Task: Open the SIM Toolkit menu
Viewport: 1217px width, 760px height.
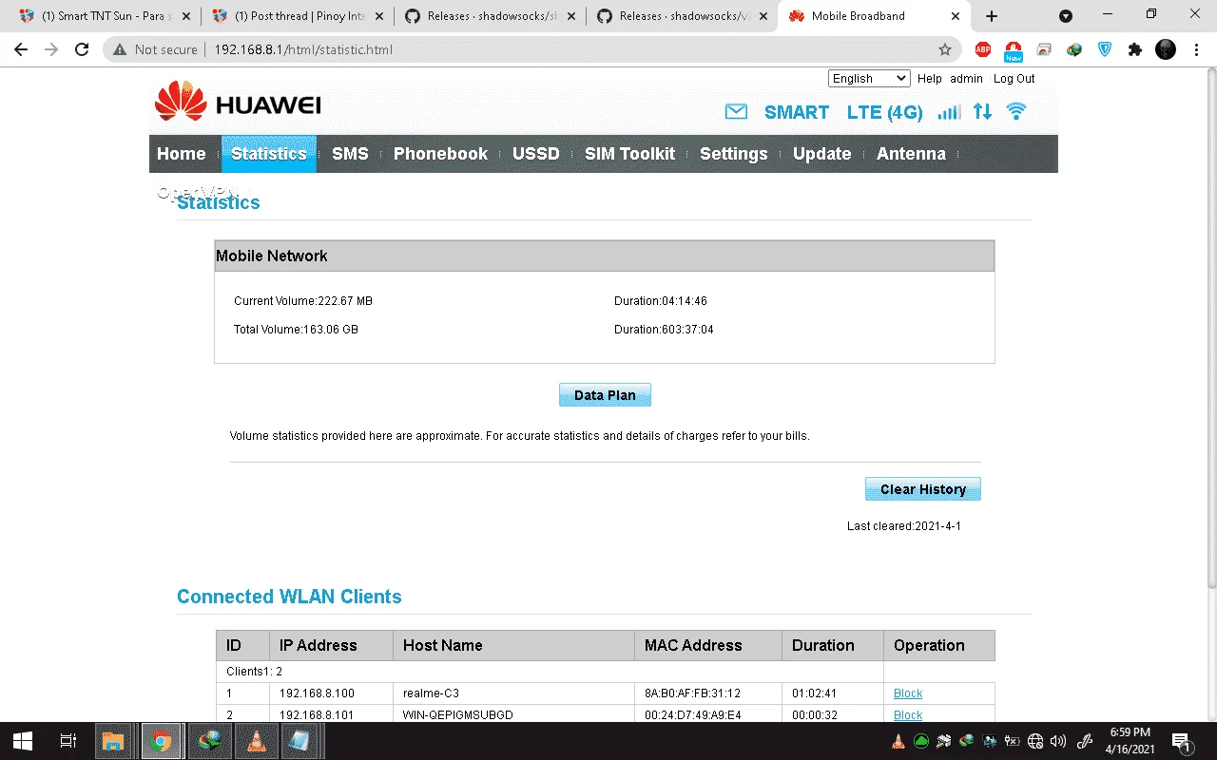Action: click(629, 154)
